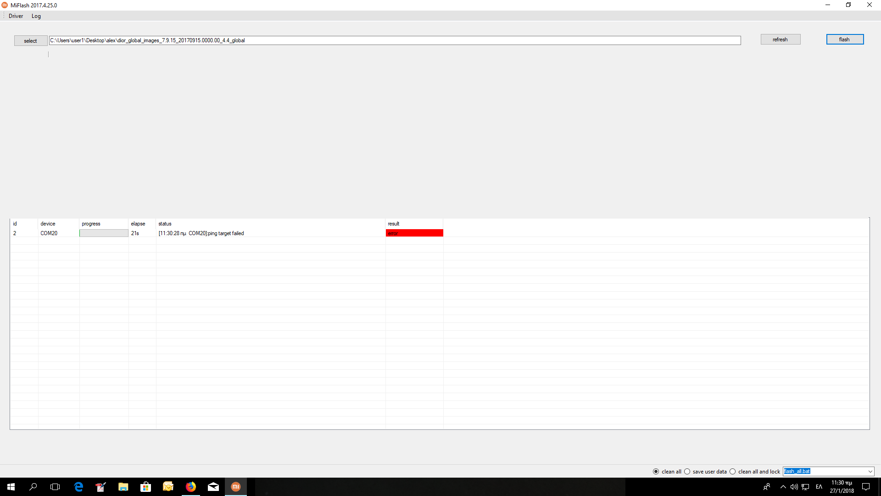The image size is (881, 496).
Task: Show hidden system tray icons
Action: (783, 487)
